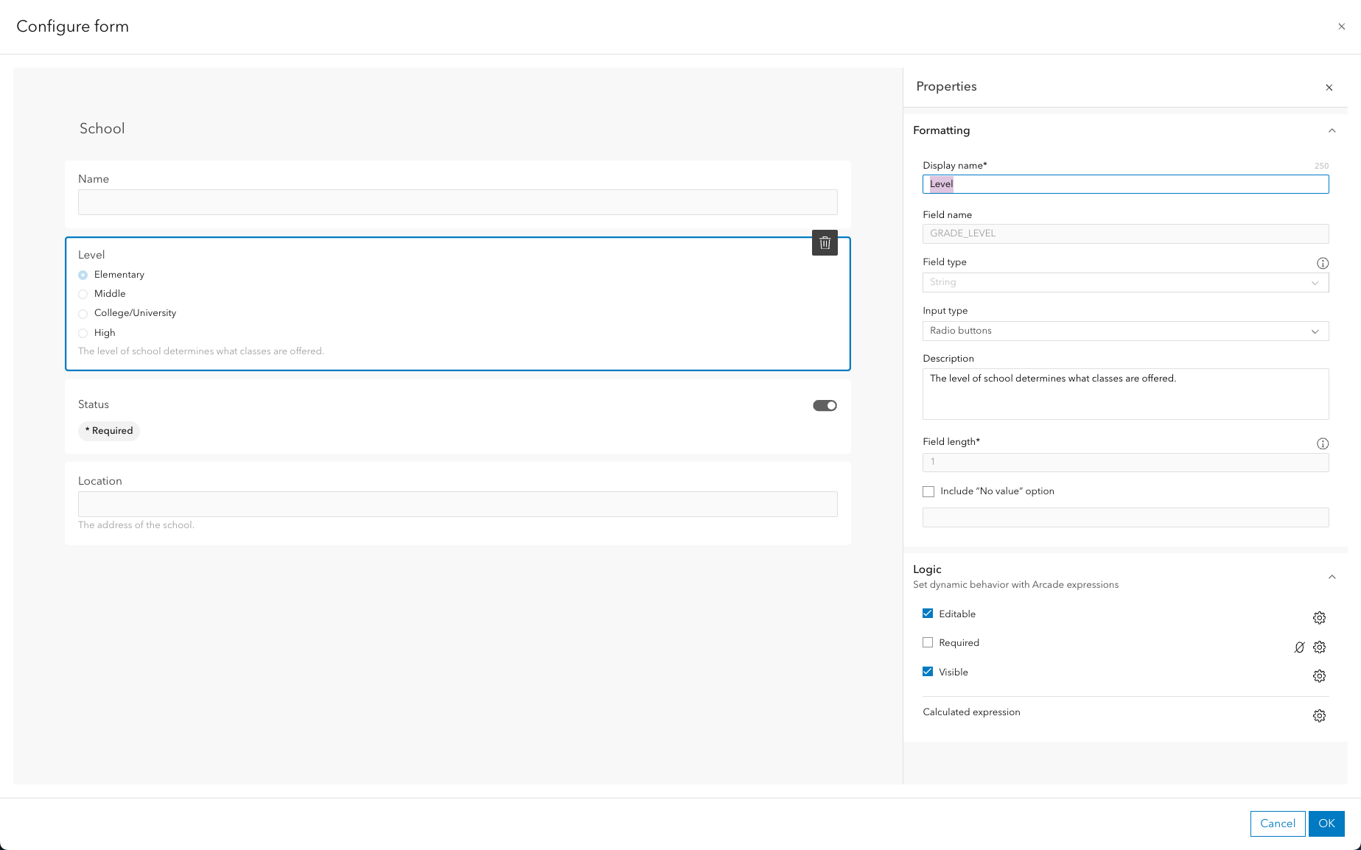Delete the Level field using trash icon

[825, 242]
